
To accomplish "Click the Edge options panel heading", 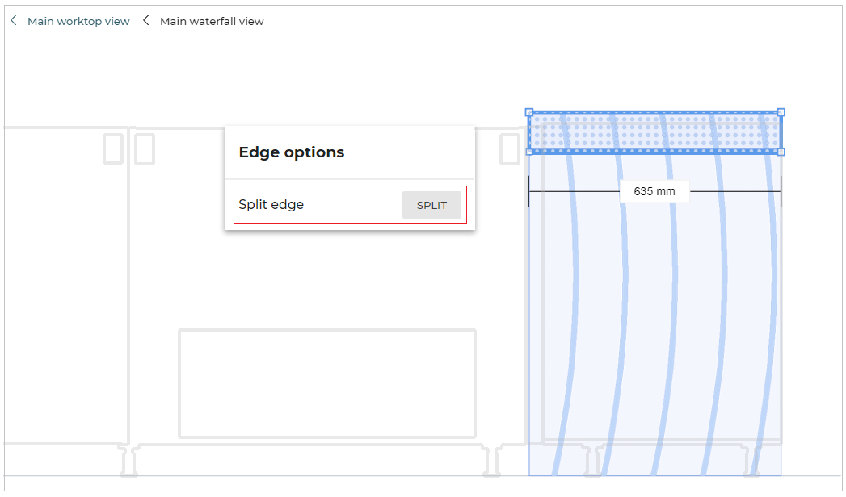I will (x=292, y=152).
